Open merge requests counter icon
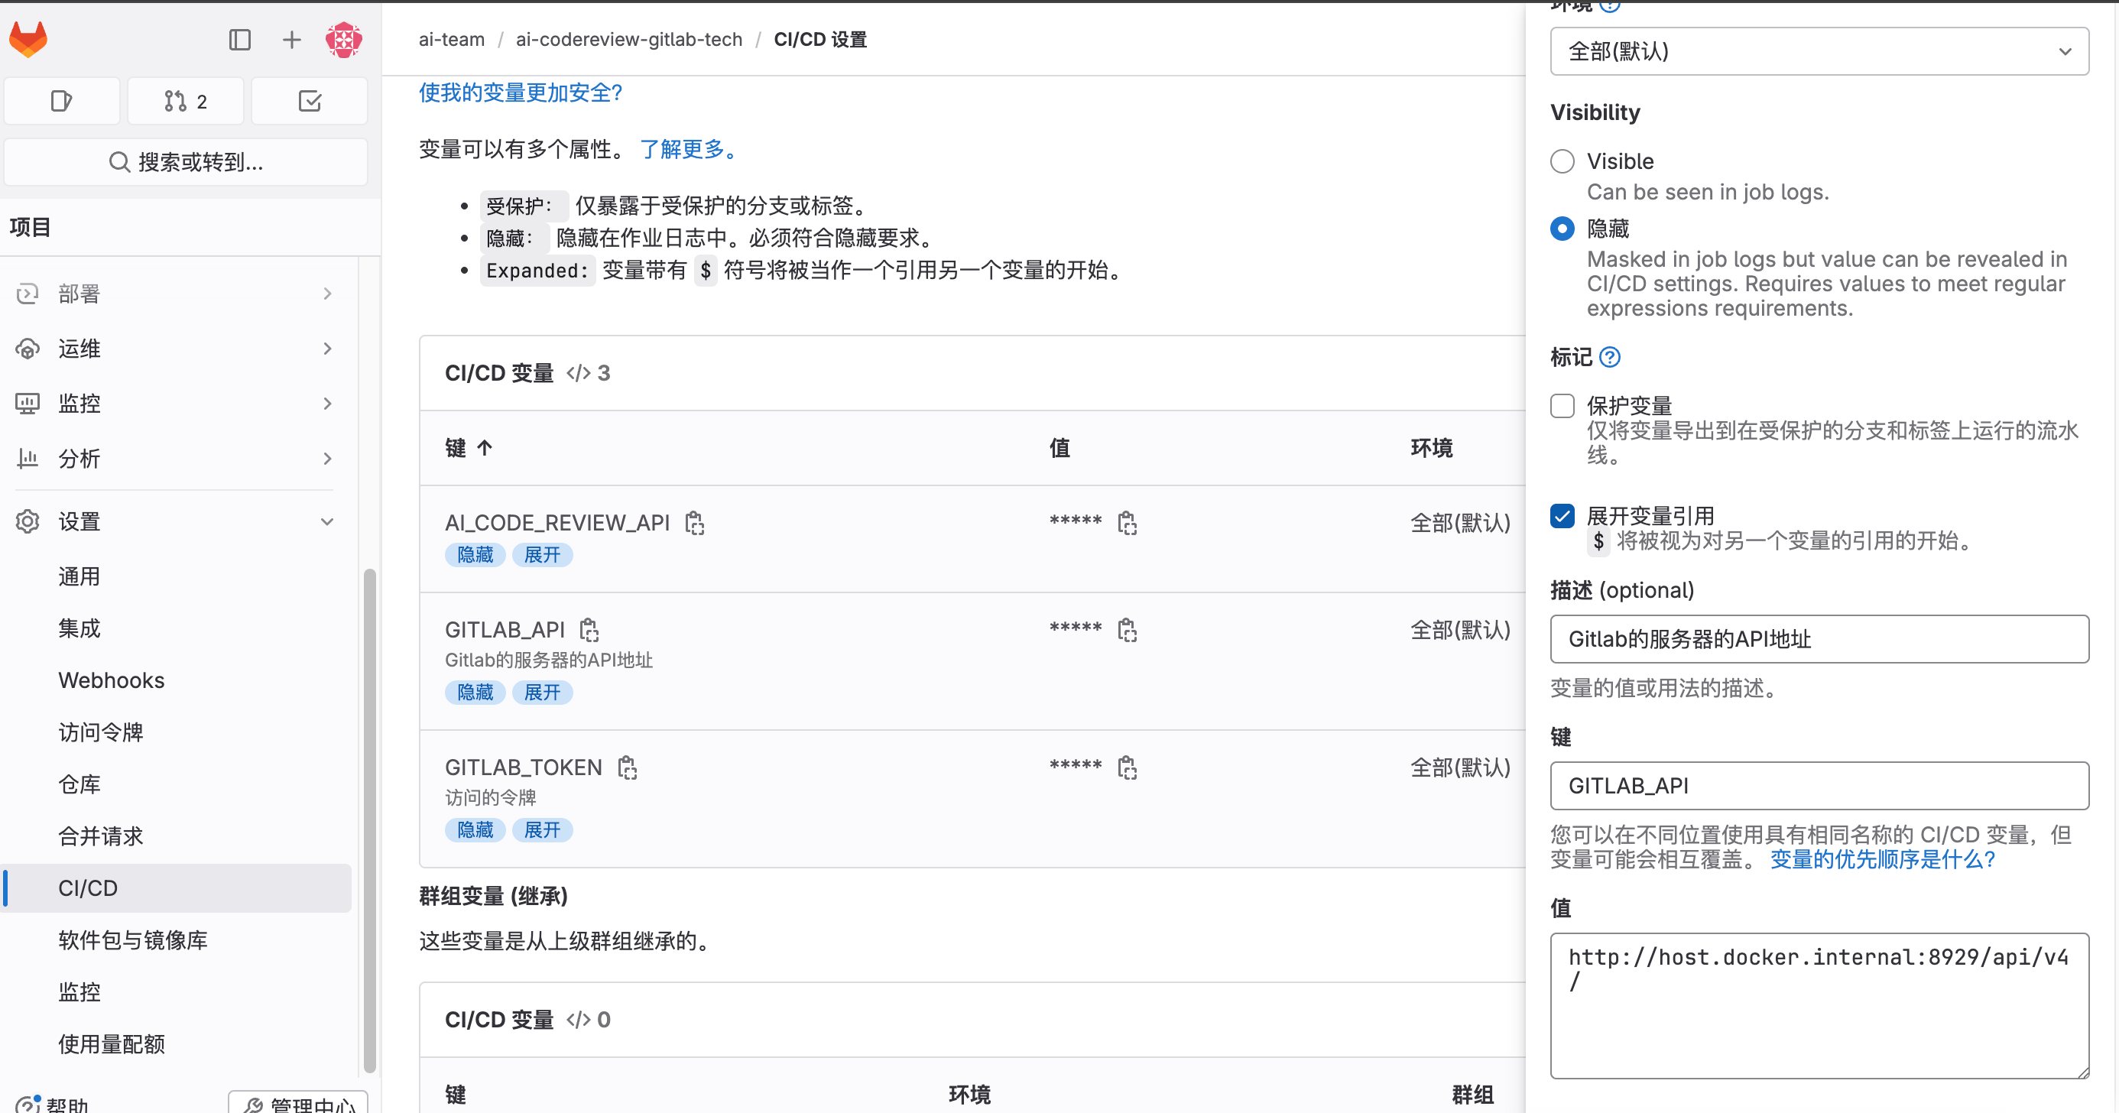 pyautogui.click(x=185, y=101)
